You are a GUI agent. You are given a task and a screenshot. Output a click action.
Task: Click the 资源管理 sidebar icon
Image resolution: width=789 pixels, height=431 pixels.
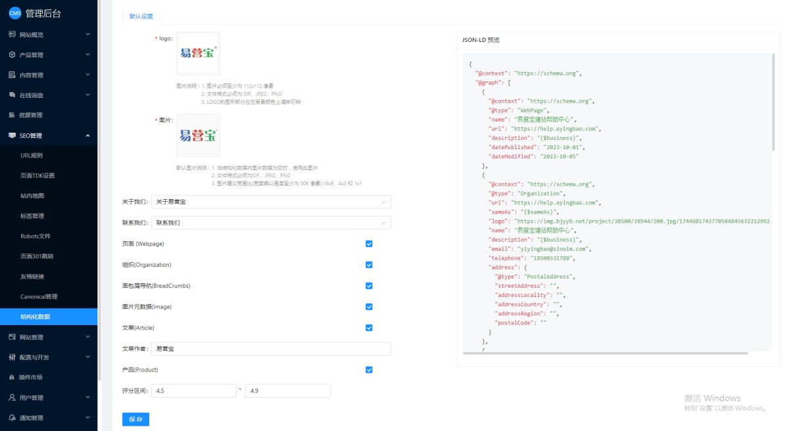(12, 116)
